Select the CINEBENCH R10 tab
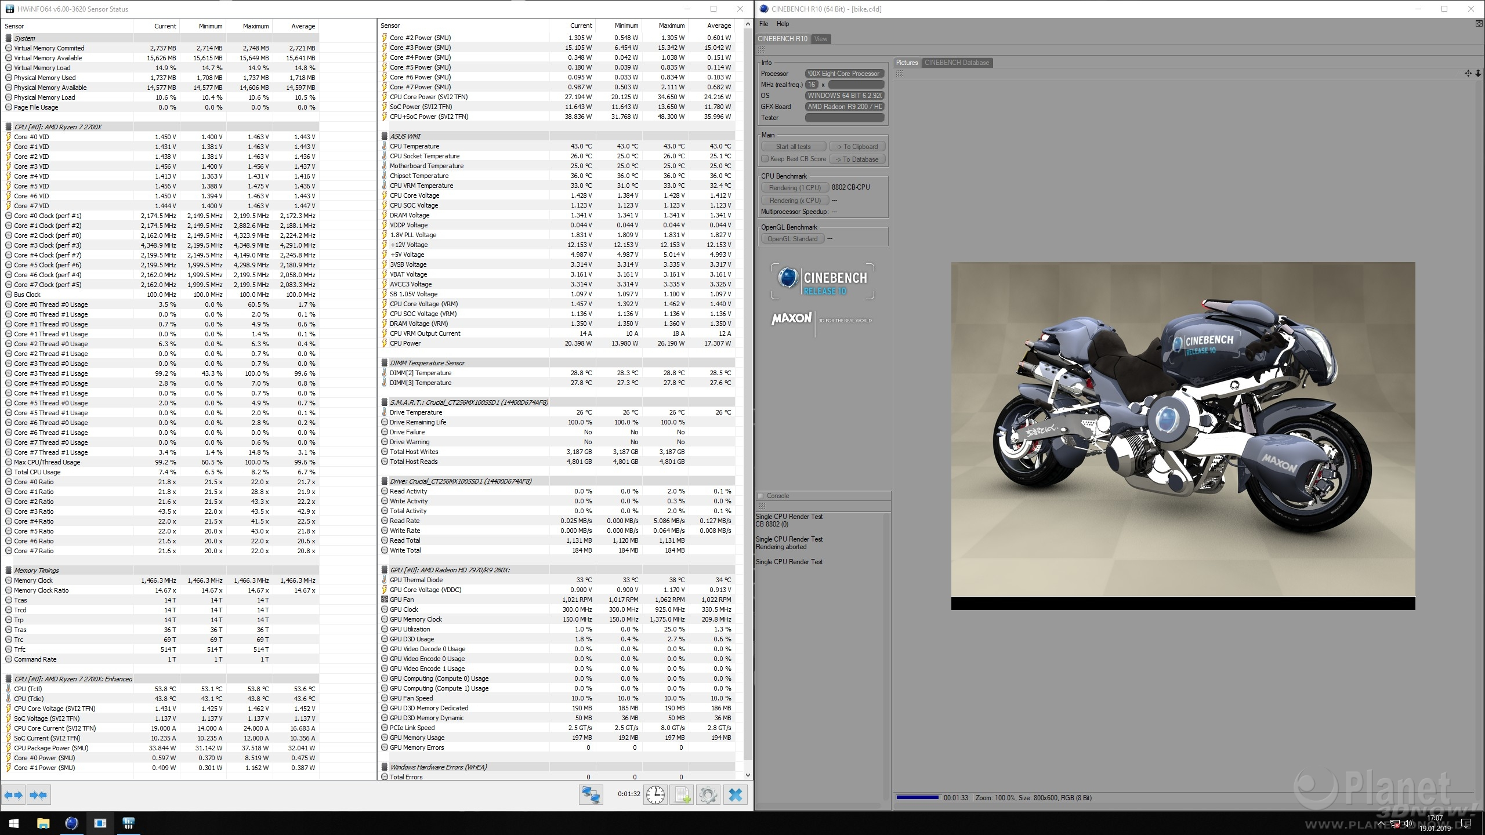 point(783,39)
